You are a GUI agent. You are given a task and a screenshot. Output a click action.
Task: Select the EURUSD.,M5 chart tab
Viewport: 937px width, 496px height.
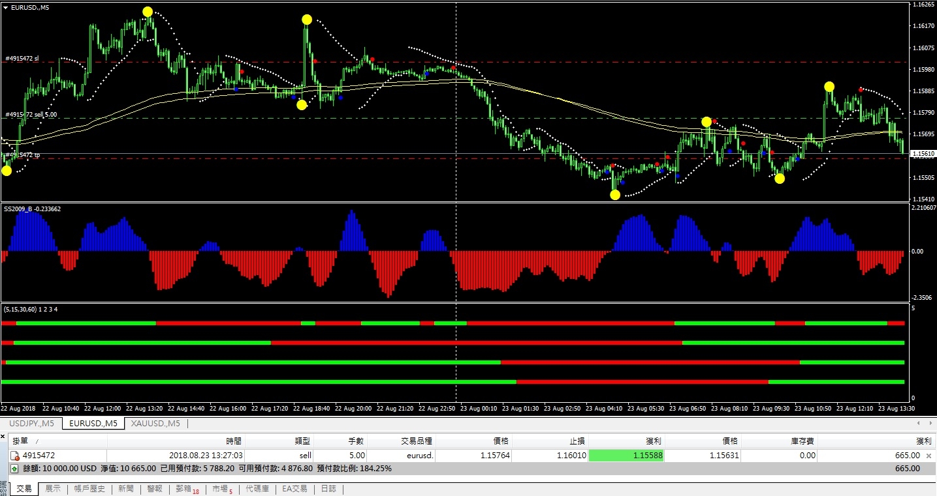tap(93, 424)
